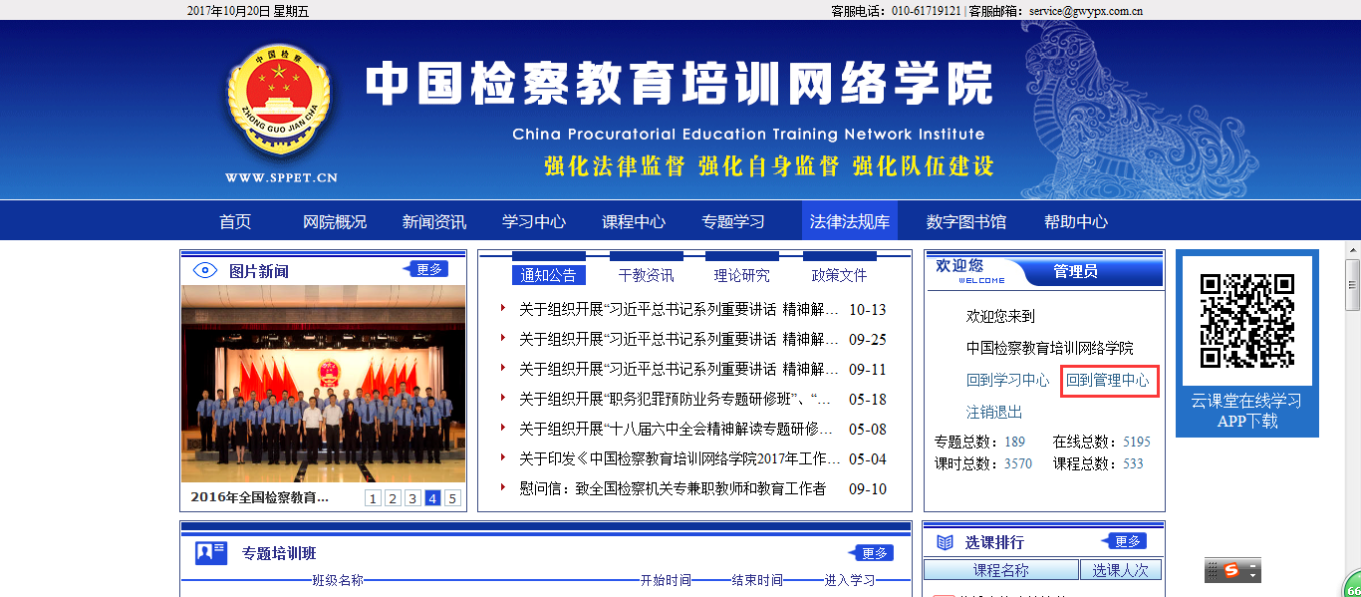Open 学习中心 in the navigation bar
Viewport: 1361px width, 597px height.
[534, 221]
